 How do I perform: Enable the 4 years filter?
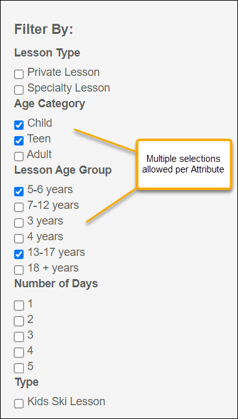click(19, 238)
